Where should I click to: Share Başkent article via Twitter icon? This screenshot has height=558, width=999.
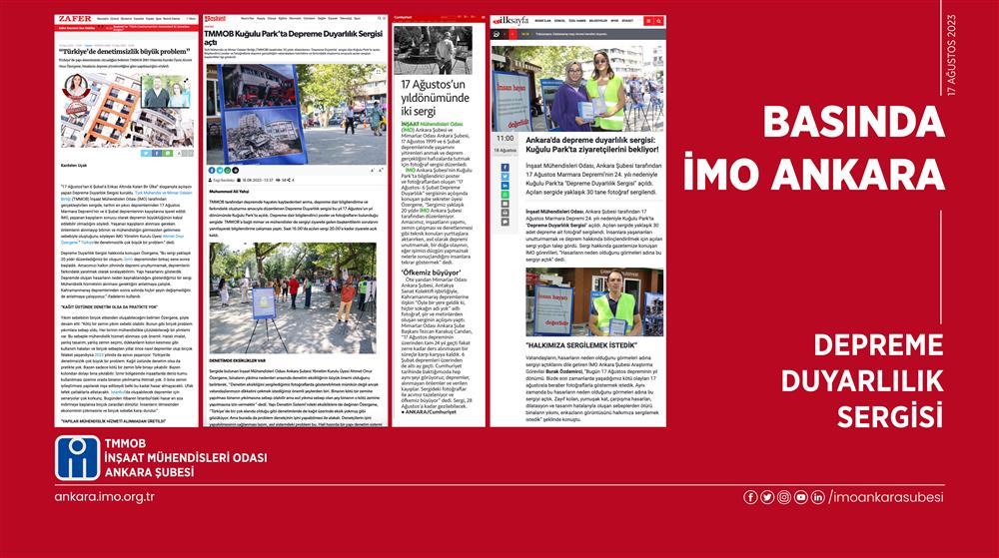point(220,171)
